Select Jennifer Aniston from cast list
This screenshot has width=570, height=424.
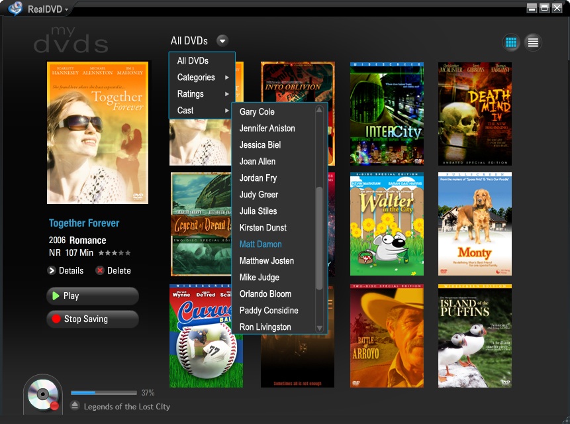[267, 129]
